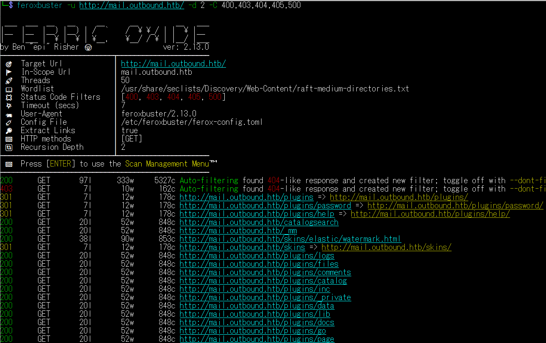
Task: Click the icon beside HTTP methods
Action: [x=9, y=139]
